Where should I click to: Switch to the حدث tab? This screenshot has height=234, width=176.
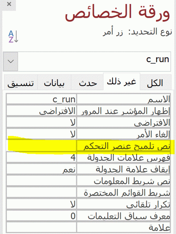point(88,83)
